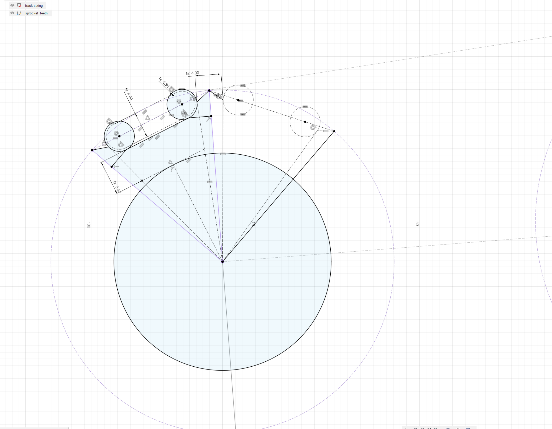This screenshot has width=552, height=429.
Task: Activate the Pan tool at the bottom
Action: [x=423, y=428]
